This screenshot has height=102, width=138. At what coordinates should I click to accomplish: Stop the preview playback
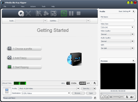[x=107, y=97]
